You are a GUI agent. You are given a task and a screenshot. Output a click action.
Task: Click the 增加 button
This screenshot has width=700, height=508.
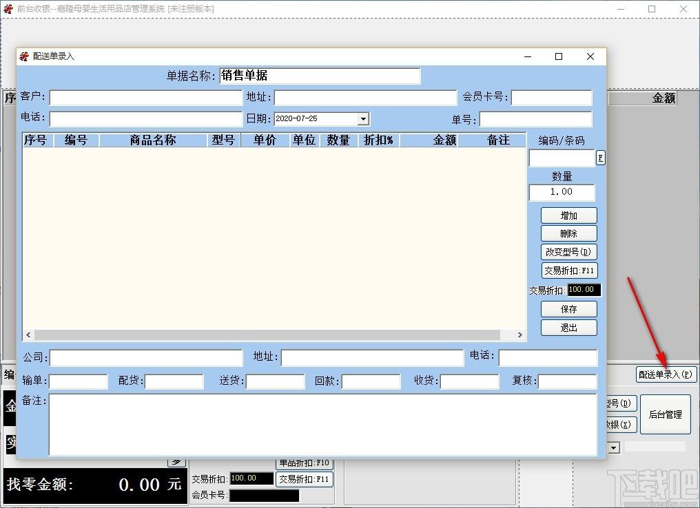click(569, 215)
